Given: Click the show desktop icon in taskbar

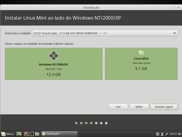Looking at the screenshot, I should pyautogui.click(x=19, y=134).
